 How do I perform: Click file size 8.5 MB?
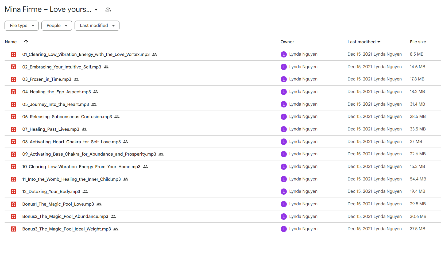[417, 54]
